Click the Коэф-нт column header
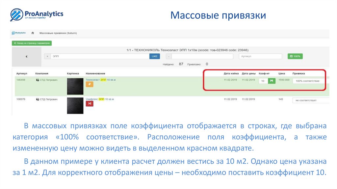337x189 pixels. coord(264,73)
